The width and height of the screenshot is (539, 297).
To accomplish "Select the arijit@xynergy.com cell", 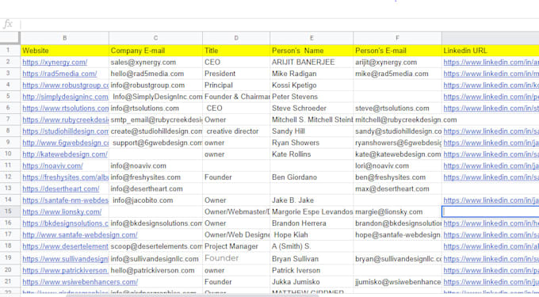I will pyautogui.click(x=397, y=62).
